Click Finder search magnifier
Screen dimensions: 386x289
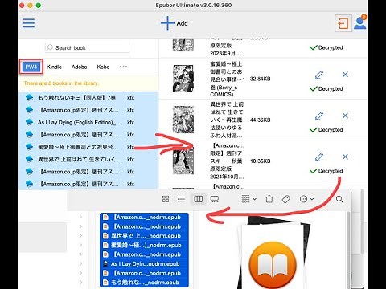[339, 199]
